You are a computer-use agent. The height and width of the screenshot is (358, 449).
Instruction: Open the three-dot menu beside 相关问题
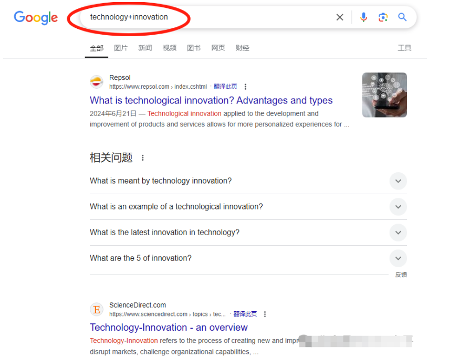(142, 157)
